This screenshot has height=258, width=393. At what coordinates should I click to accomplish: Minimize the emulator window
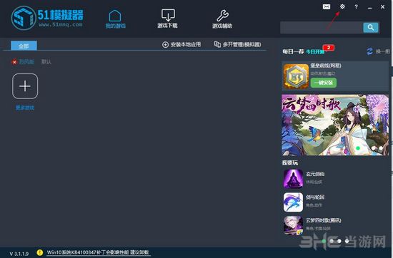369,8
